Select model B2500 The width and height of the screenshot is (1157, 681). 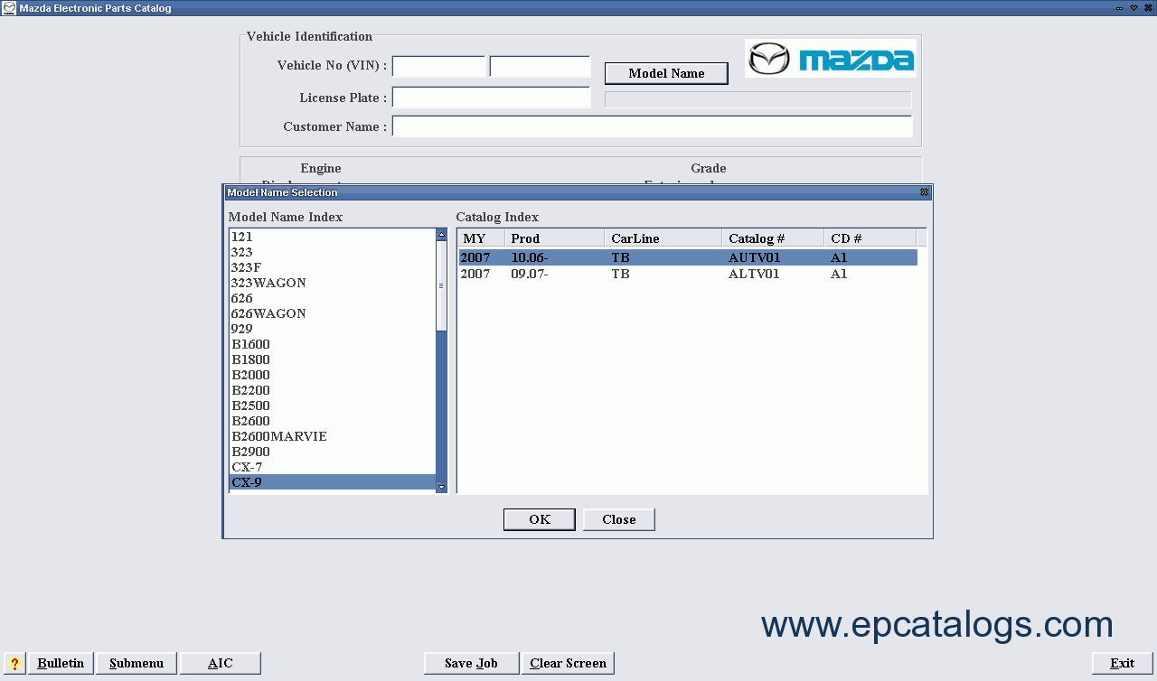tap(333, 406)
